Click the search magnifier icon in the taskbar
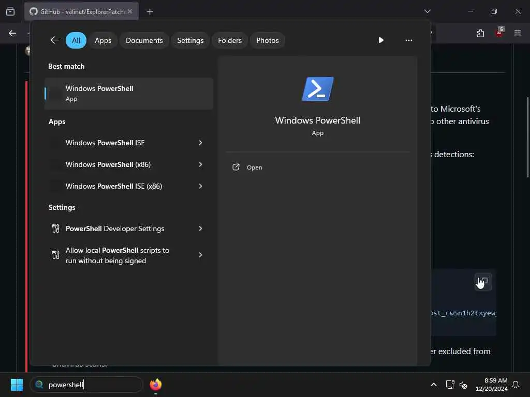The image size is (530, 397). pos(39,385)
